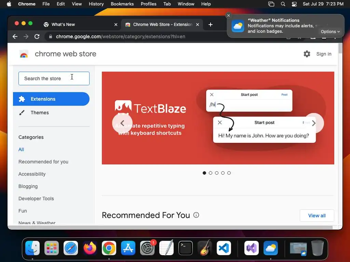Open the File menu
350x262 pixels.
pyautogui.click(x=46, y=4)
